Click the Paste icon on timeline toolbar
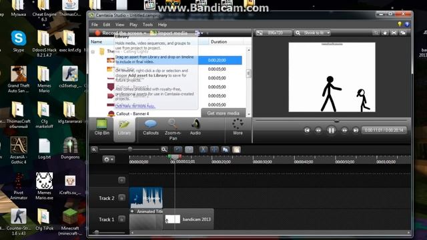This screenshot has height=240, width=427. coord(236,149)
